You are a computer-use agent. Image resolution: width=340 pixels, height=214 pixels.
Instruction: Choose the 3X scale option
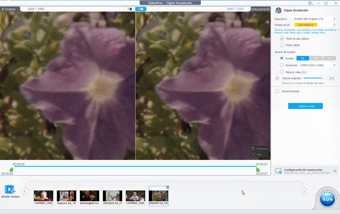(x=316, y=58)
